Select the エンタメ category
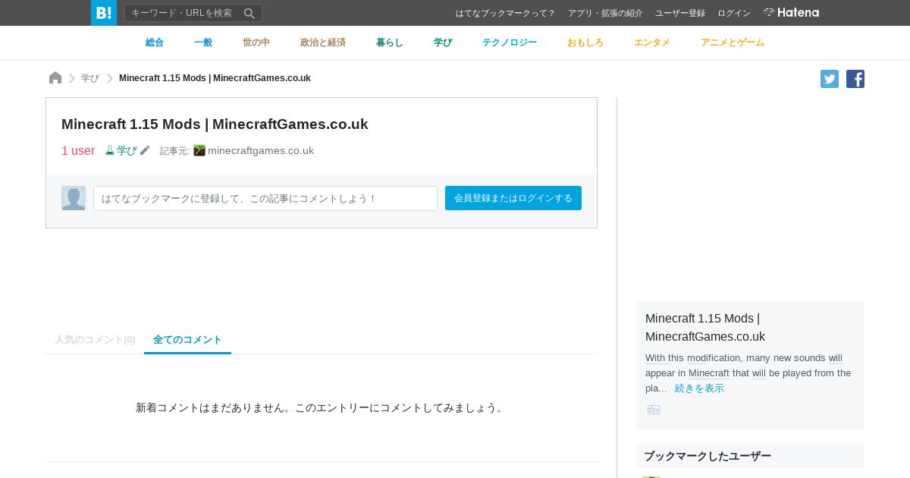This screenshot has height=478, width=910. [x=652, y=42]
